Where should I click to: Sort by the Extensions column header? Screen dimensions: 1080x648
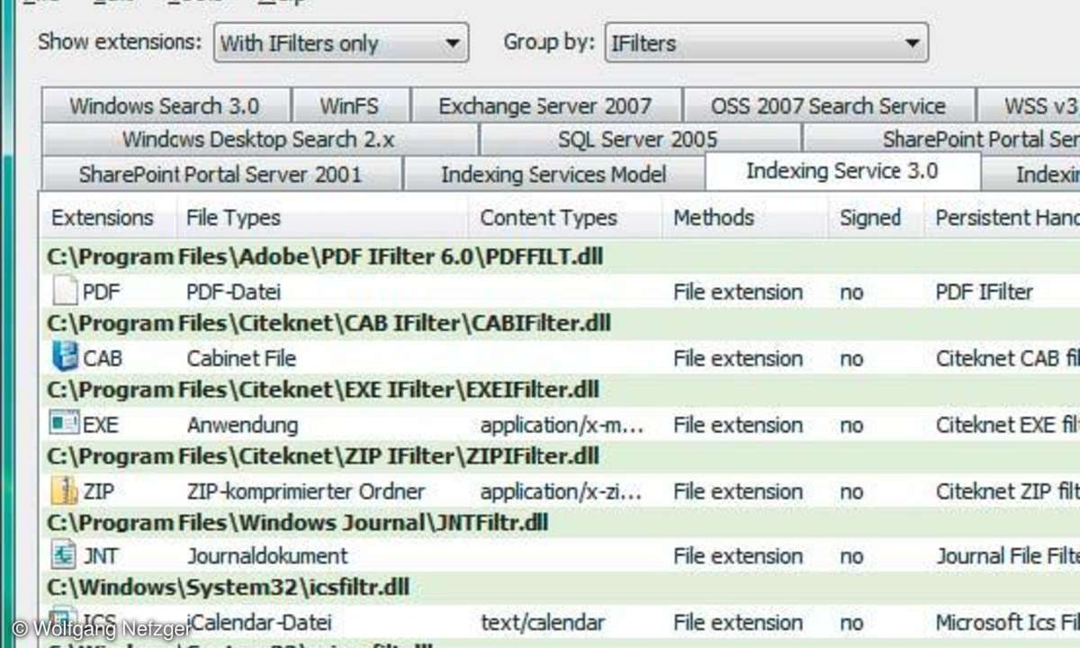pyautogui.click(x=102, y=218)
